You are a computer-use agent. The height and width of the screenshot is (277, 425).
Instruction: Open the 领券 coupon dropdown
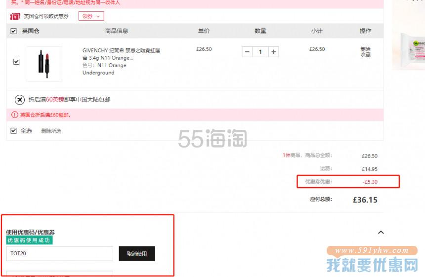[x=91, y=16]
